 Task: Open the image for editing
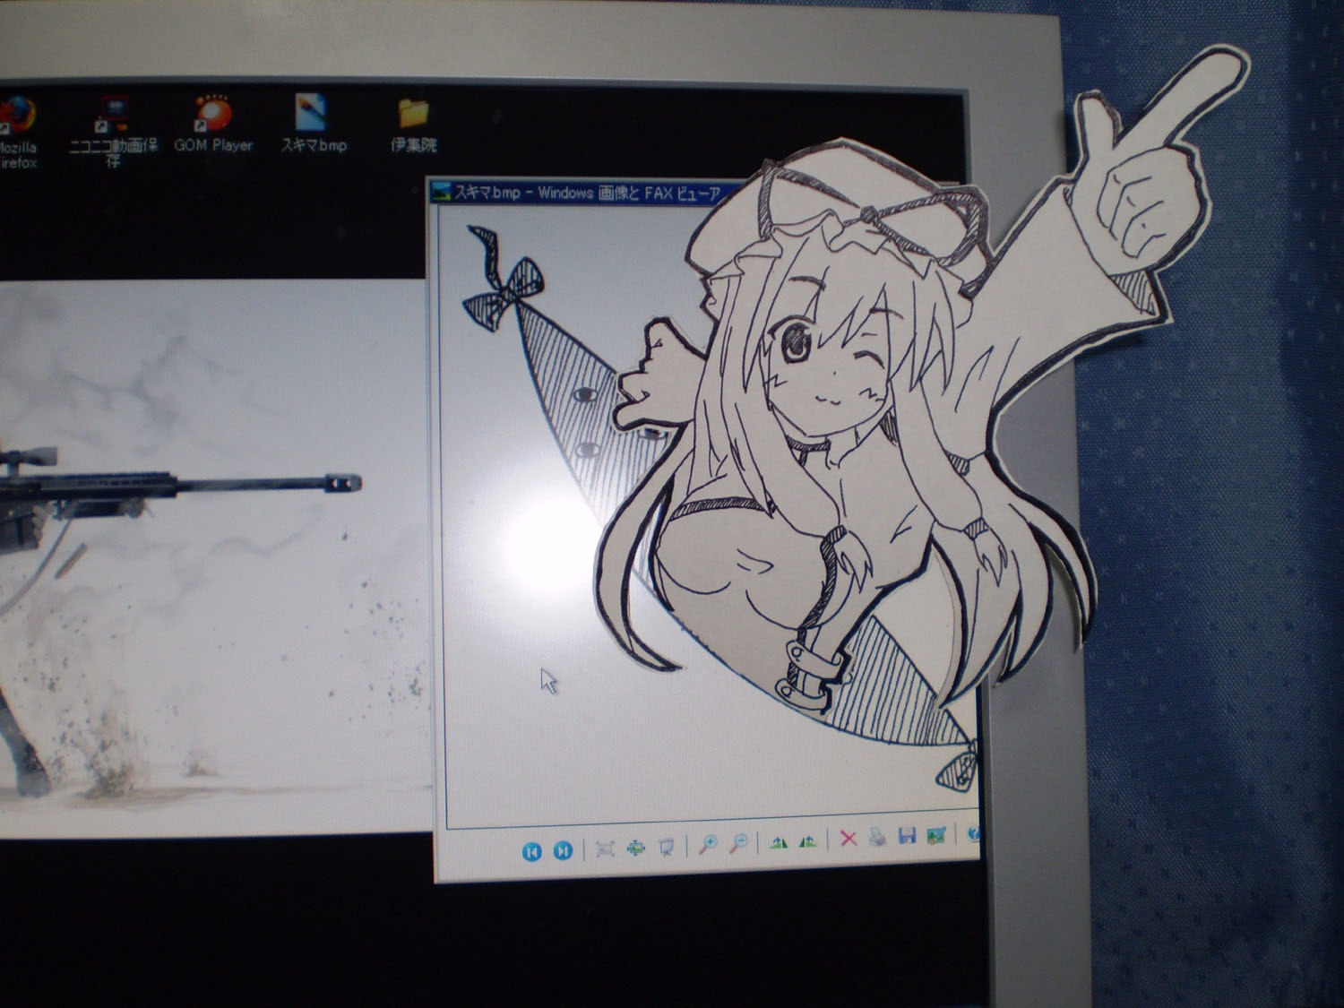937,836
